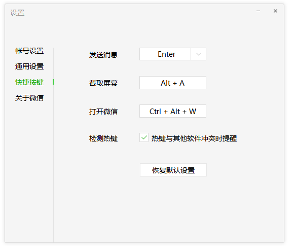Open the 帐号设置 account settings section
Viewport: 295px width, 250px height.
click(29, 51)
